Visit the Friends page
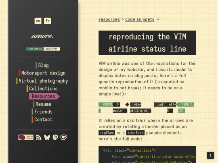 pyautogui.click(x=42, y=112)
